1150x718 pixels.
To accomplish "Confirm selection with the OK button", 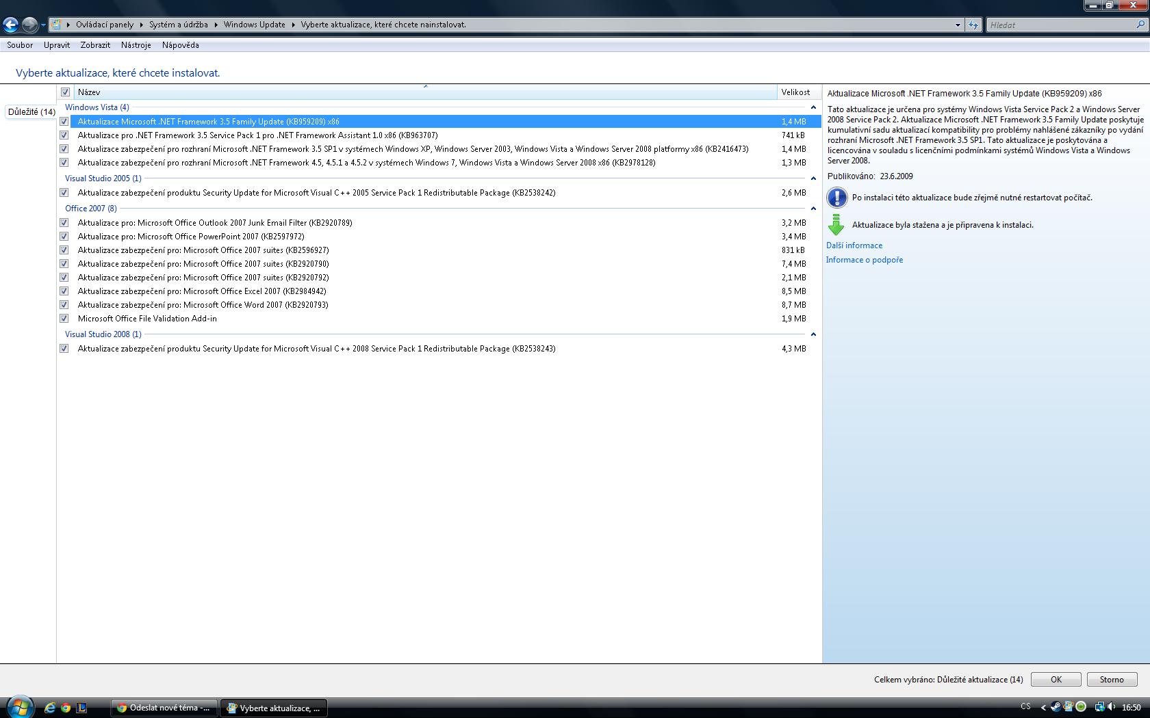I will (x=1056, y=680).
